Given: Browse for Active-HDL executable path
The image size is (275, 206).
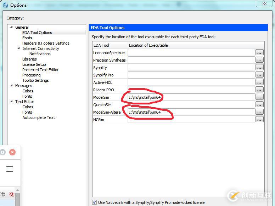Looking at the screenshot, I should coord(259,82).
